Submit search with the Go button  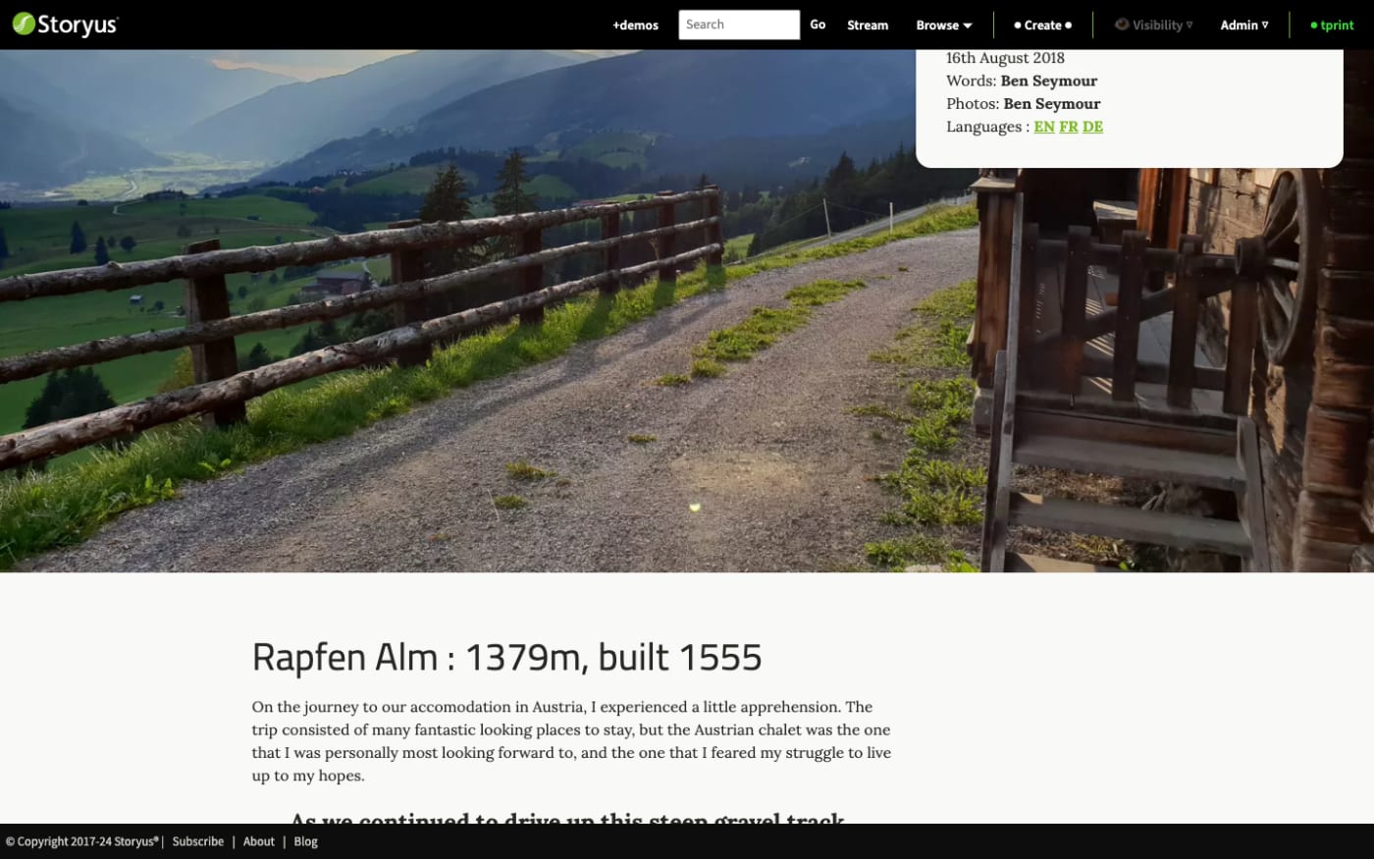(818, 25)
